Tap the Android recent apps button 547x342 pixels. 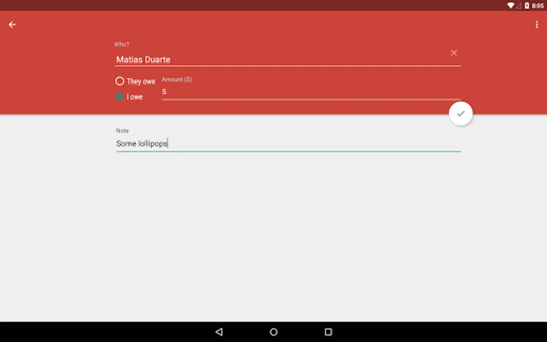click(328, 332)
